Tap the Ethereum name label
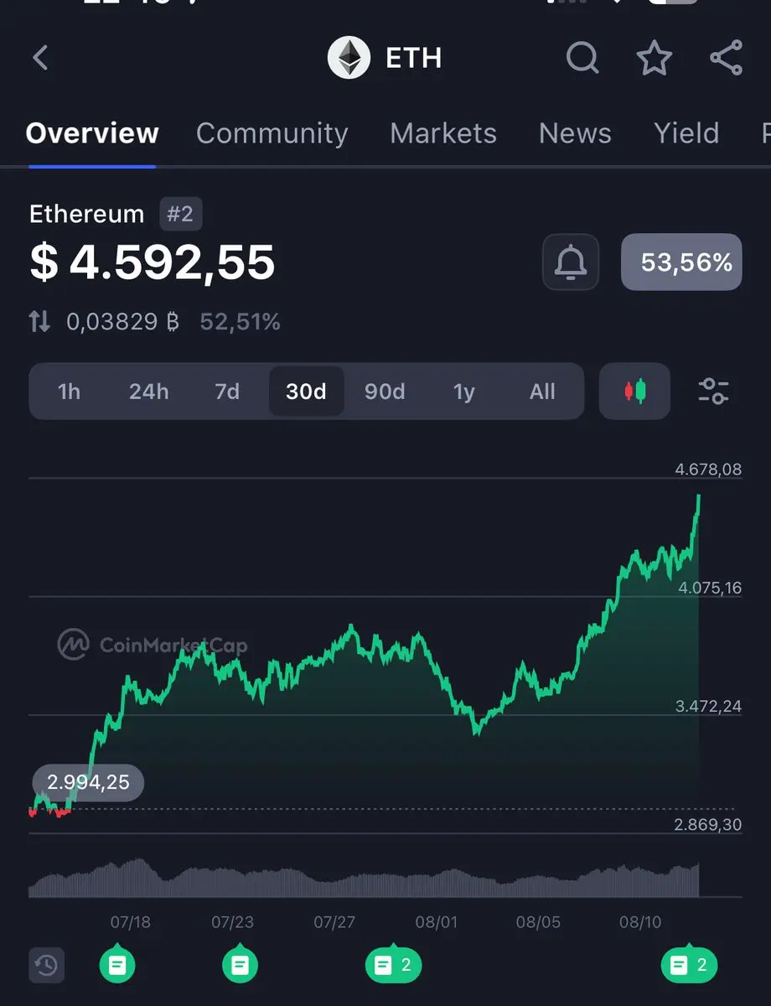Viewport: 771px width, 1006px height. click(x=87, y=214)
